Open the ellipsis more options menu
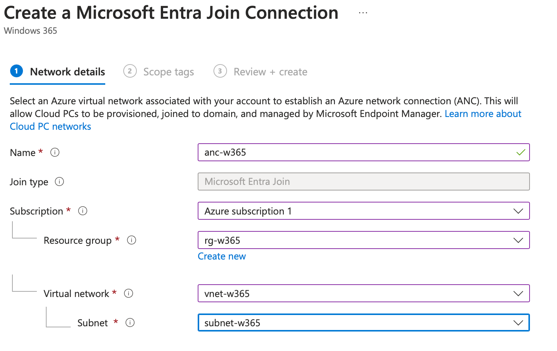This screenshot has height=351, width=557. [x=363, y=13]
